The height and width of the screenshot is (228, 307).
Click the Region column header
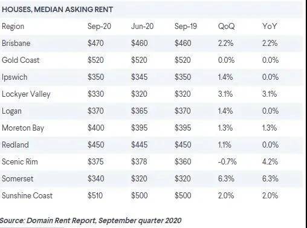13,27
